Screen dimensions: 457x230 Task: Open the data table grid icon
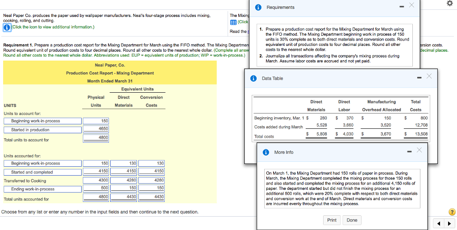point(233,22)
